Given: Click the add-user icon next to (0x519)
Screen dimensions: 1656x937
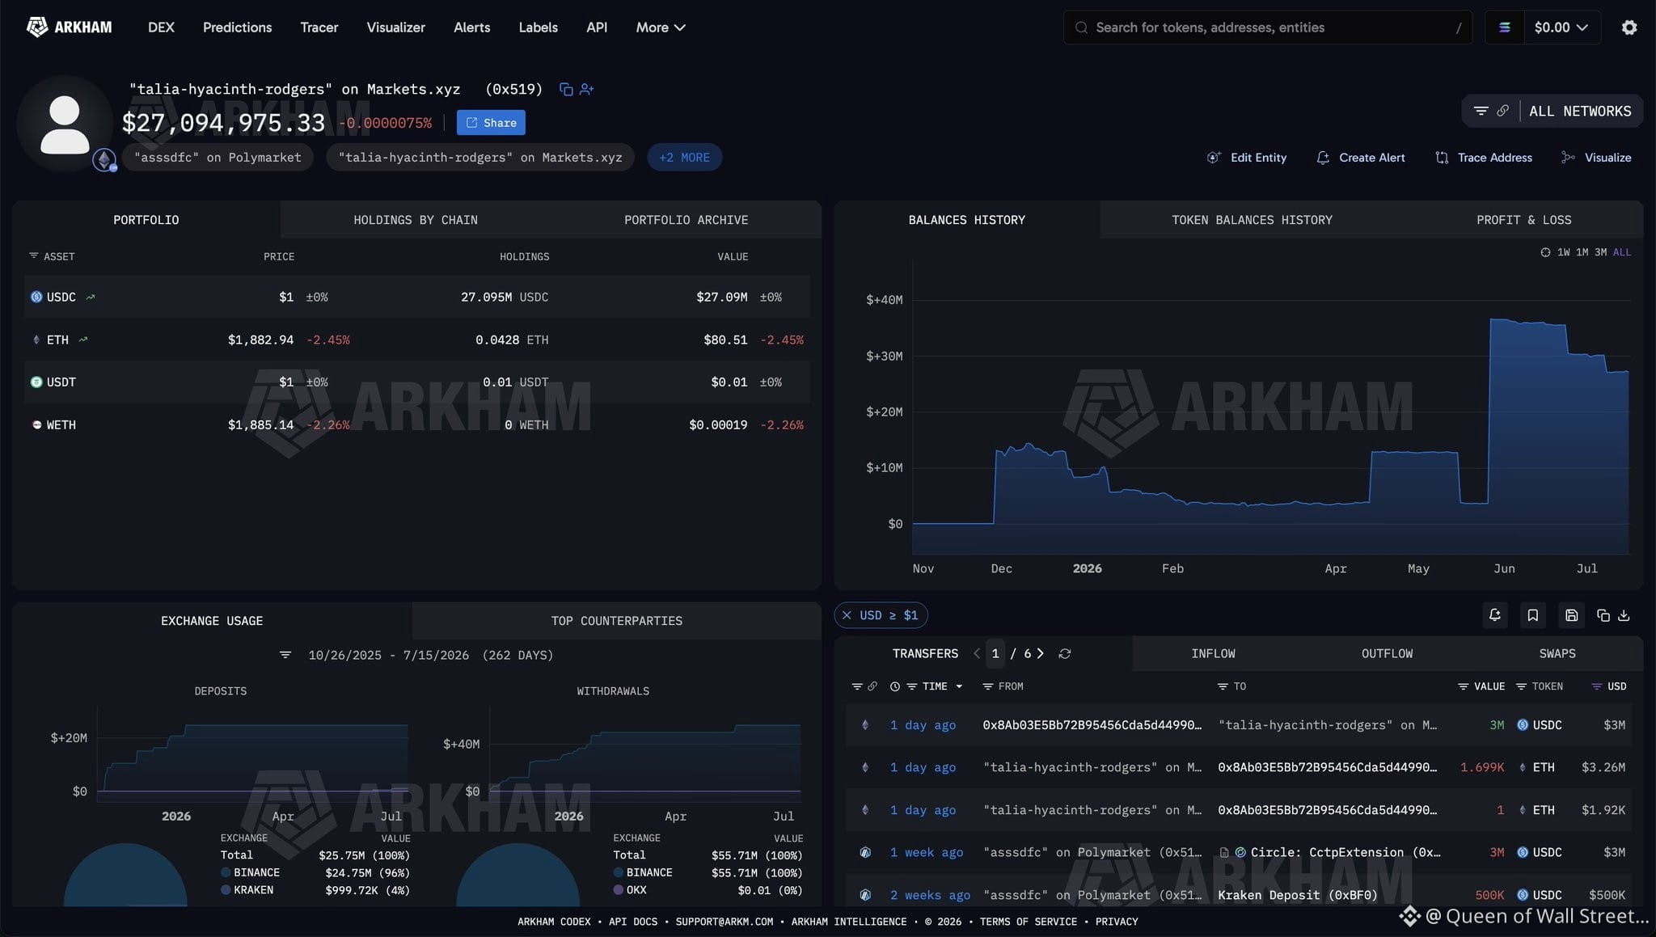Looking at the screenshot, I should point(587,89).
